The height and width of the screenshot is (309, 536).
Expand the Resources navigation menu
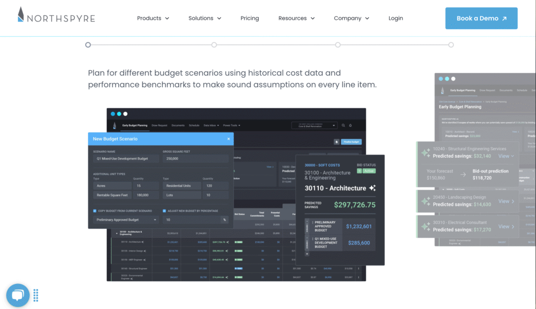pos(296,18)
